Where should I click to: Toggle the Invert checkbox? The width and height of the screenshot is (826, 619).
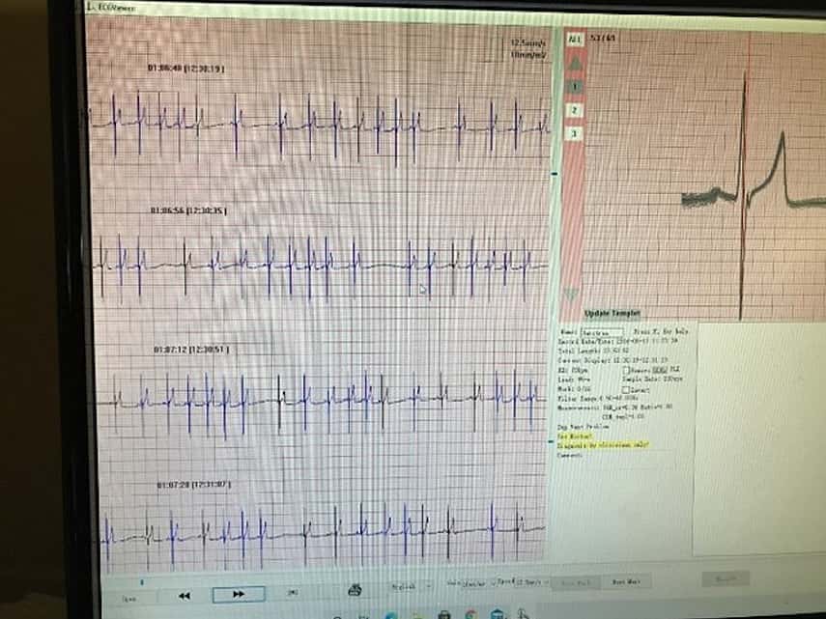click(627, 389)
